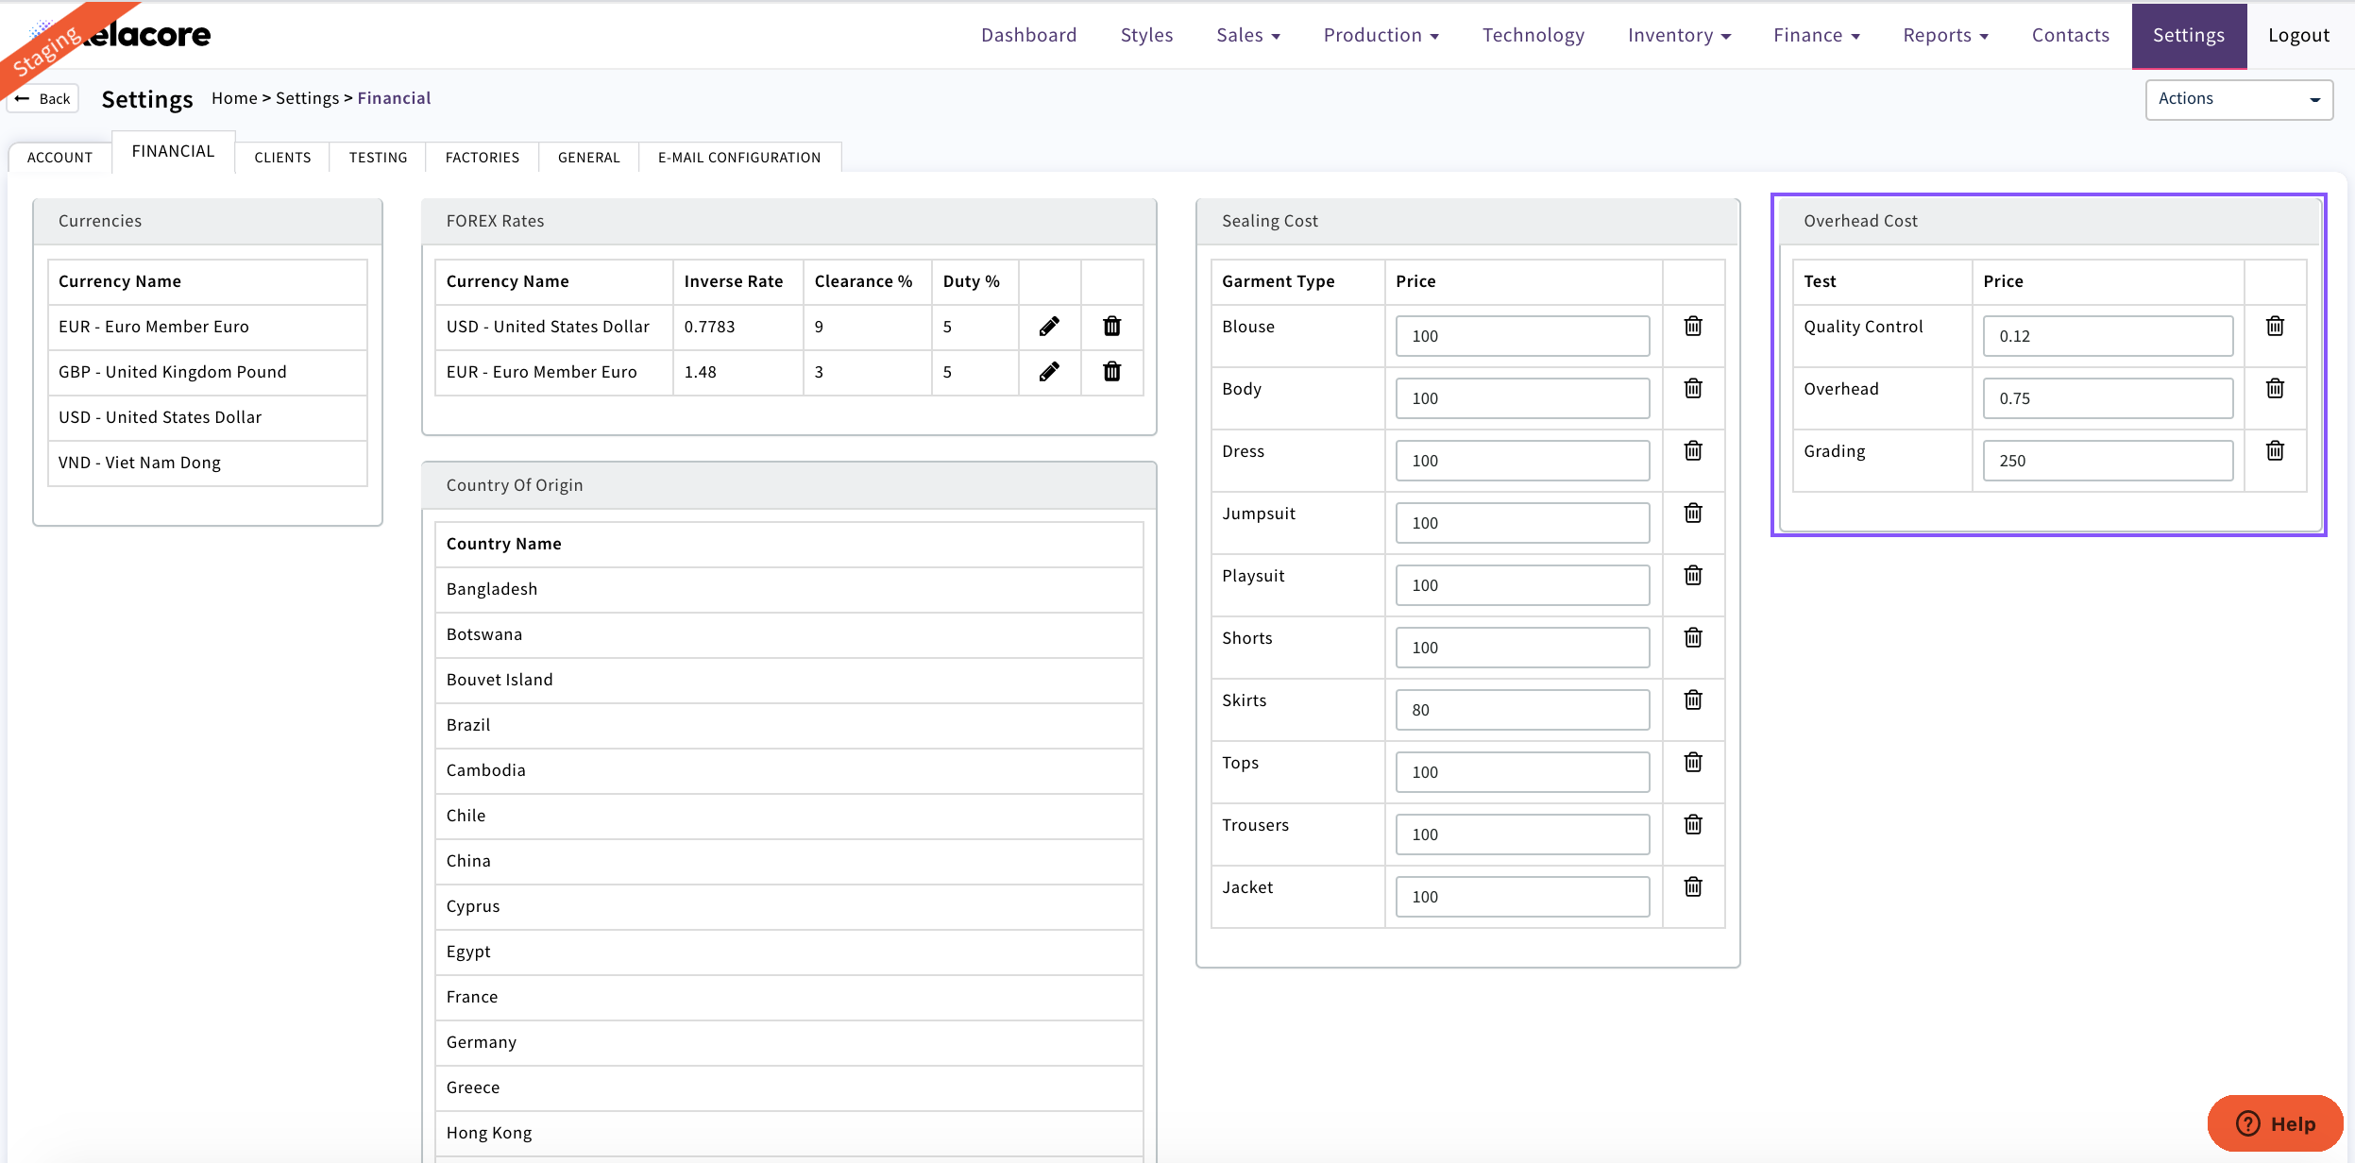Open the E-Mail Configuration tab

(x=738, y=158)
